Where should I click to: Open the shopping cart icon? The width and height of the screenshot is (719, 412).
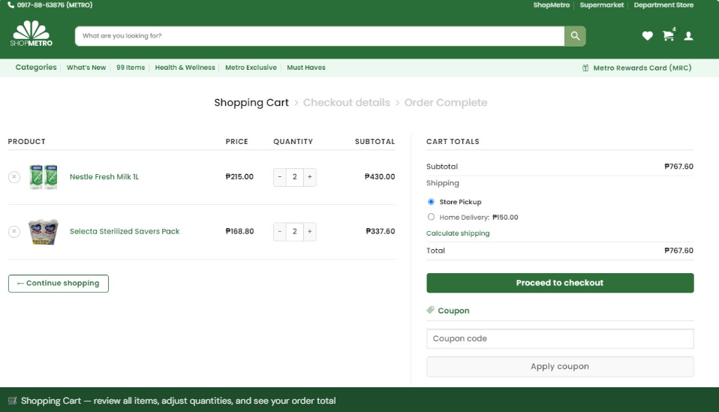coord(669,36)
